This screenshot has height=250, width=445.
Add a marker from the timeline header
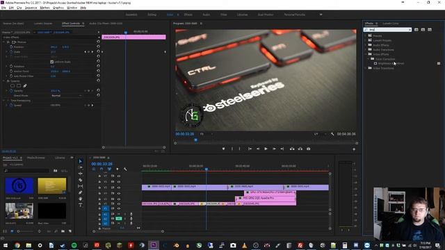(x=118, y=169)
